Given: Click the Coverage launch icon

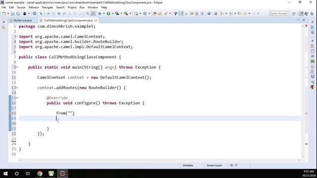Looking at the screenshot, I should click(x=117, y=13).
